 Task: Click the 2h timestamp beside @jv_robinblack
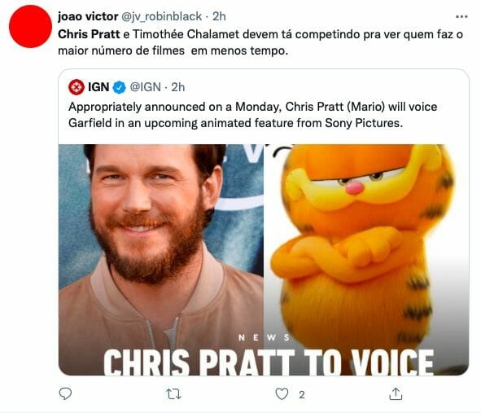[x=219, y=16]
